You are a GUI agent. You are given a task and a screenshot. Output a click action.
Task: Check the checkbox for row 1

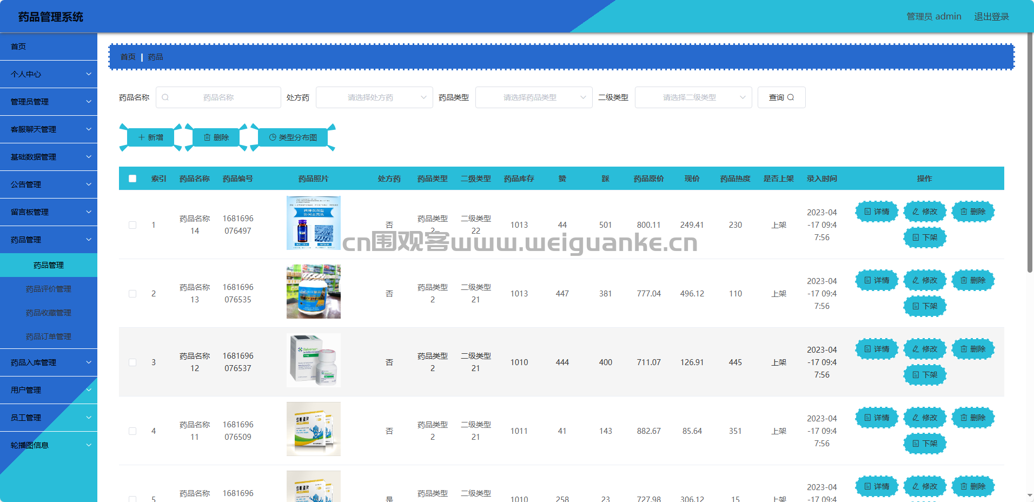pyautogui.click(x=132, y=225)
